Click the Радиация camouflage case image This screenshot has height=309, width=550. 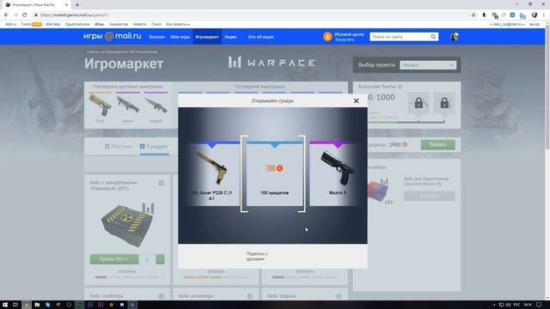click(127, 224)
